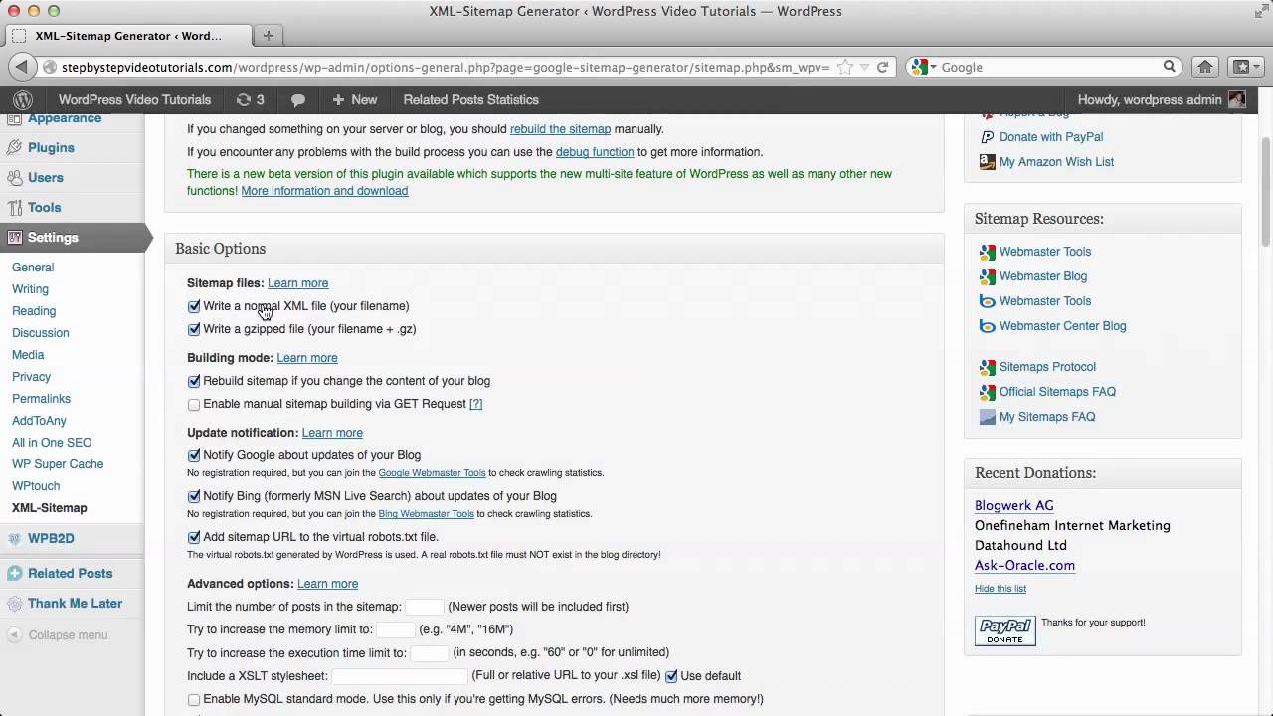Click the memory limit input field
Screen dimensions: 1273x716
396,629
